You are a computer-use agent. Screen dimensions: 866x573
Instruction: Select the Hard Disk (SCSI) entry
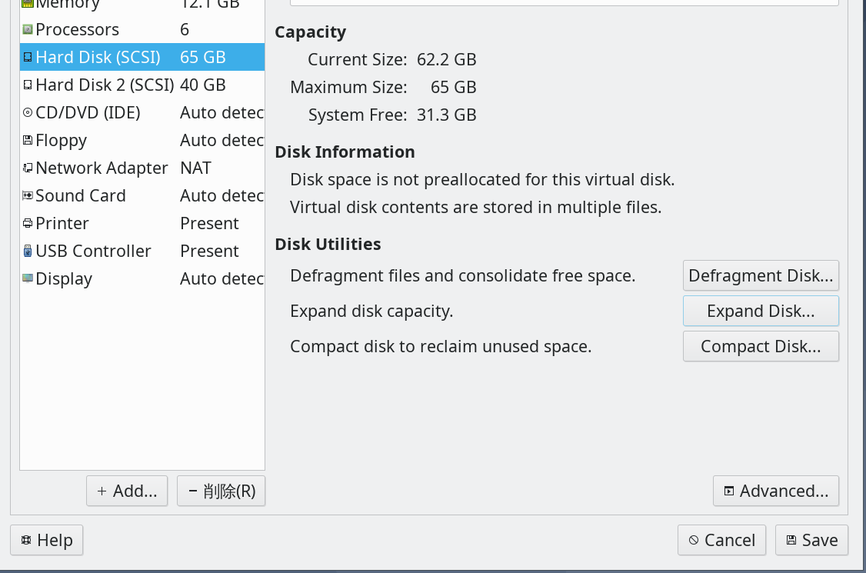click(98, 58)
